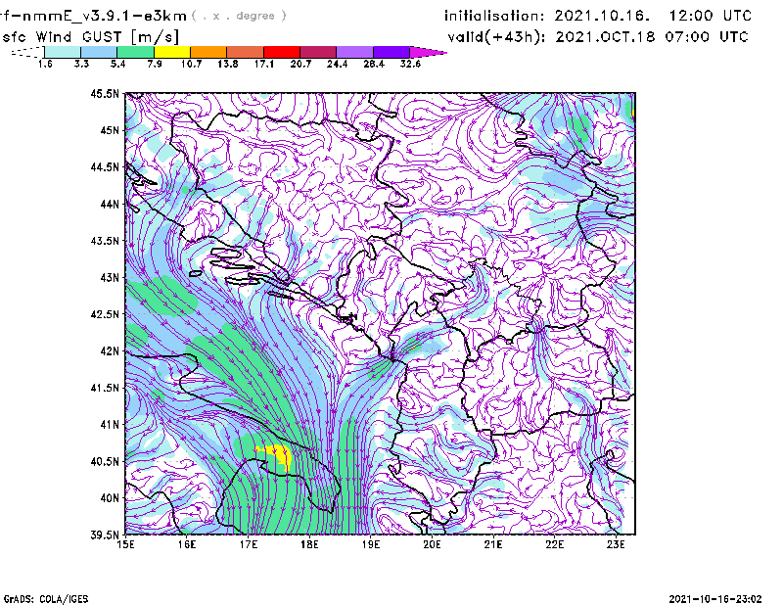Click the legend value '17.1'

click(264, 64)
